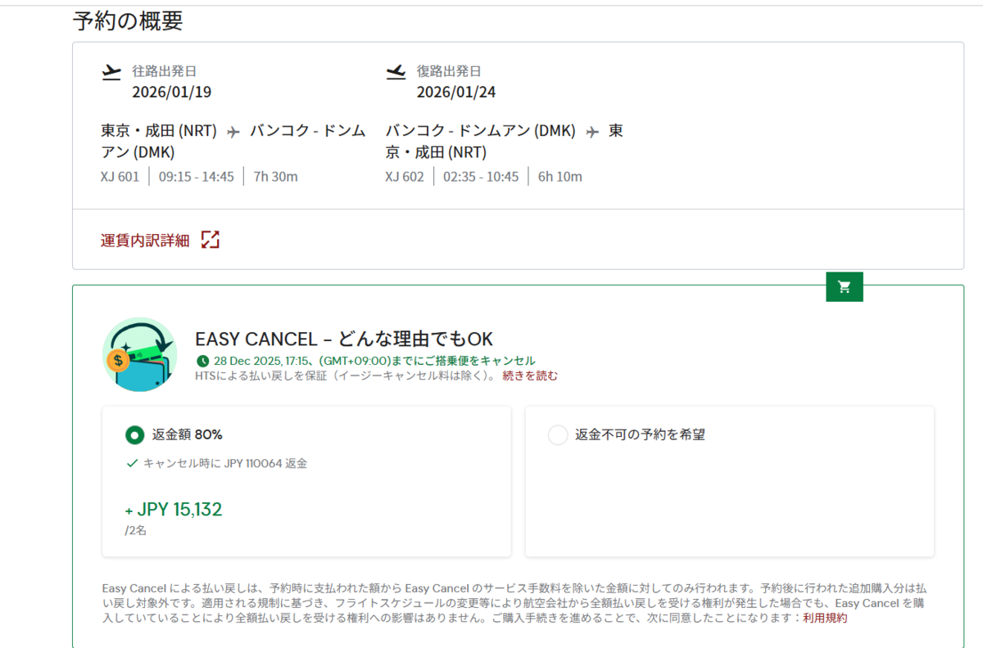Click the green clock icon beside deadline
Viewport: 983px width, 648px height.
(202, 361)
